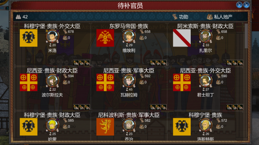Open 哈蒙's blond-haired portrait
The image size is (259, 145).
point(52,125)
